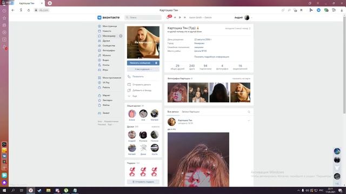Click the VK search field
The width and height of the screenshot is (346, 194).
[143, 17]
